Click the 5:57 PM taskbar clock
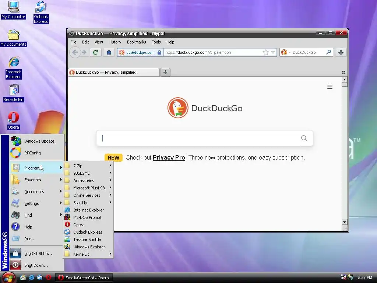 pyautogui.click(x=365, y=277)
